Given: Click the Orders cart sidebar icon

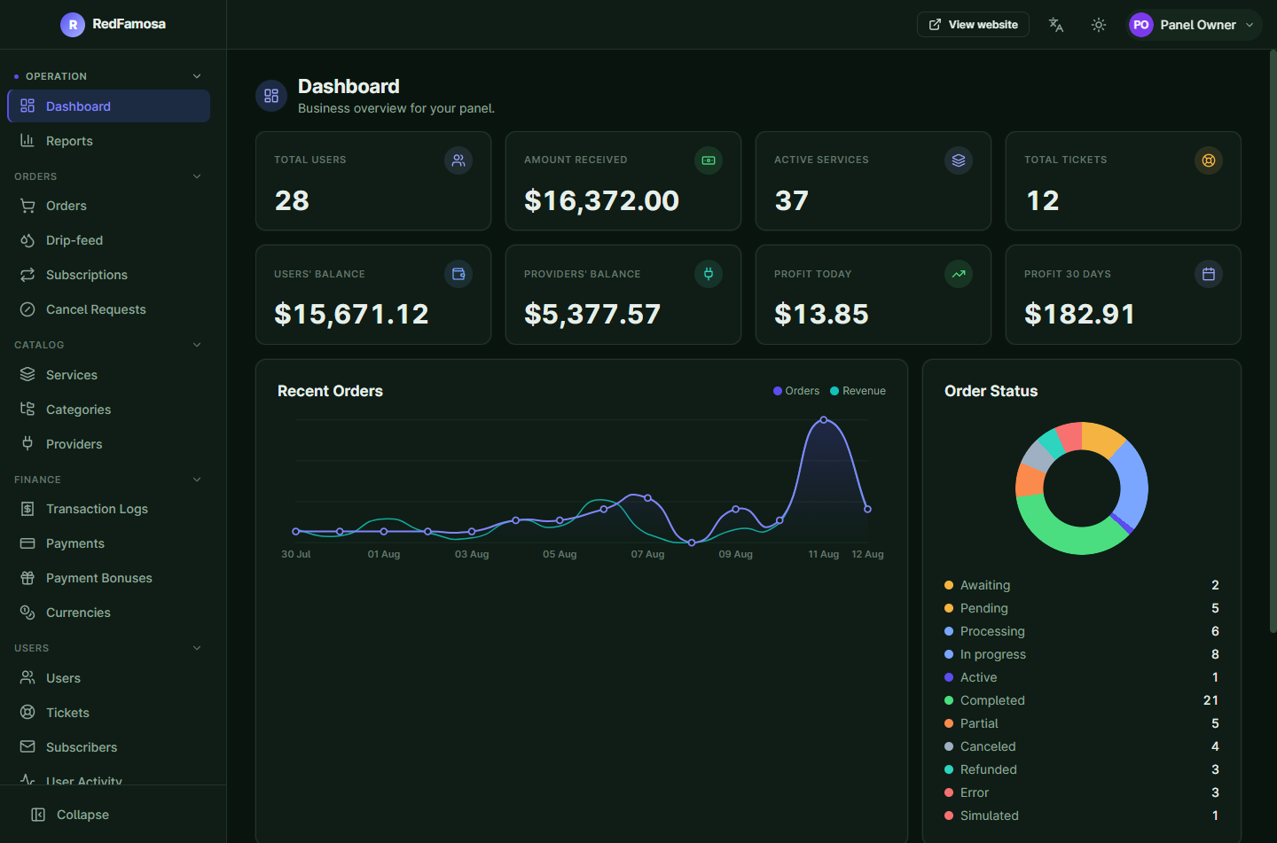Looking at the screenshot, I should (27, 206).
